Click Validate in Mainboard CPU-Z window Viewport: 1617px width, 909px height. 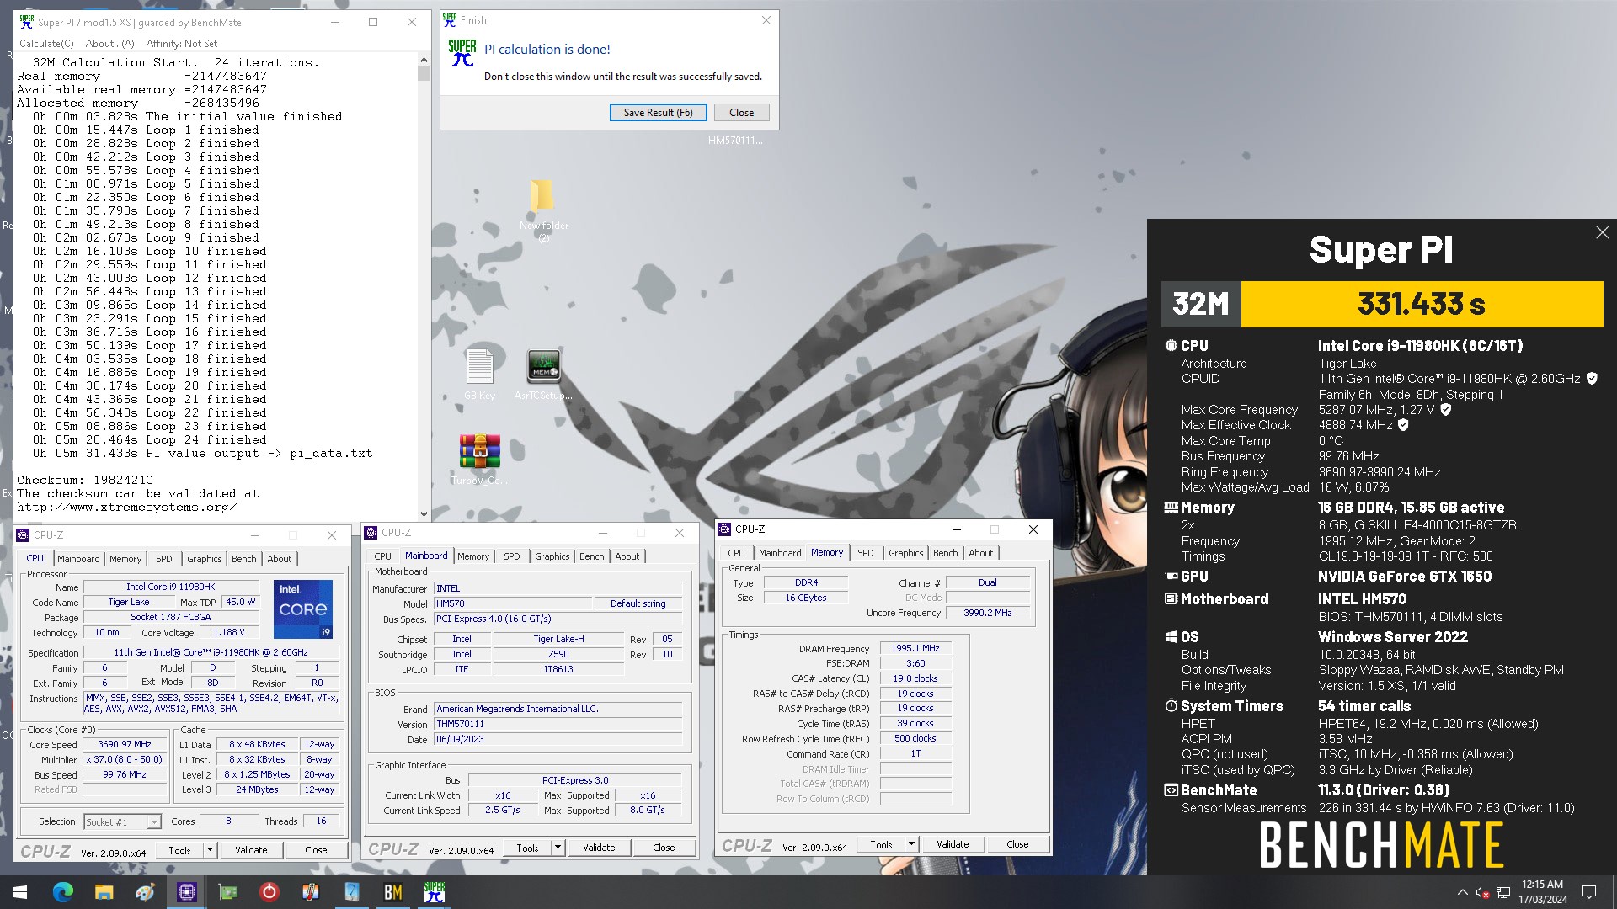pos(599,848)
